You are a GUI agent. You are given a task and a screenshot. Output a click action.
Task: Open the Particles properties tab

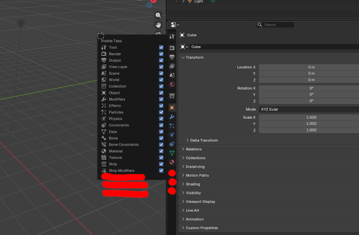(172, 126)
